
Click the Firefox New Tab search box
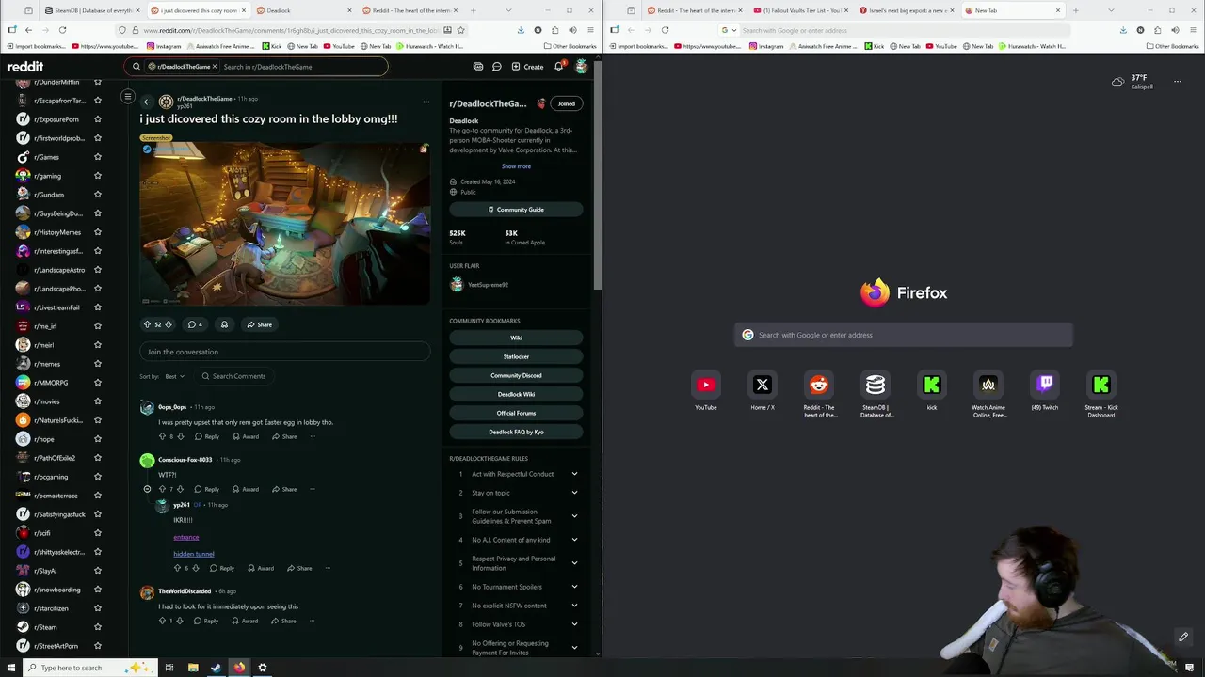(904, 335)
